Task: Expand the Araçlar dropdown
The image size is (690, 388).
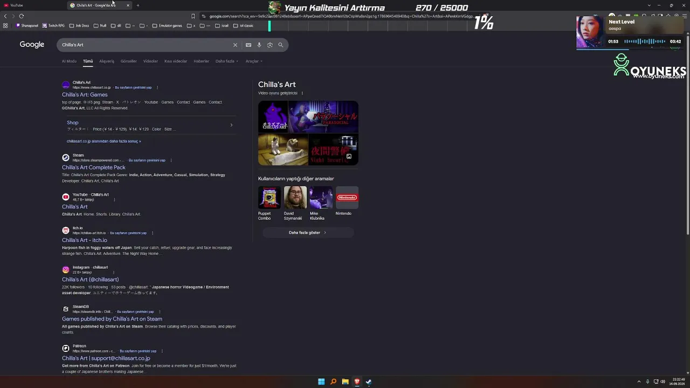Action: [254, 61]
